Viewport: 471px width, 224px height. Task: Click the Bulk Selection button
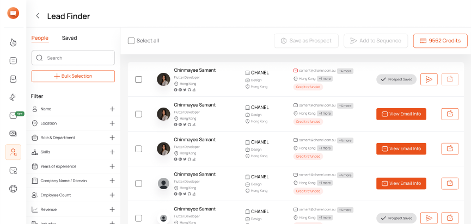[73, 76]
